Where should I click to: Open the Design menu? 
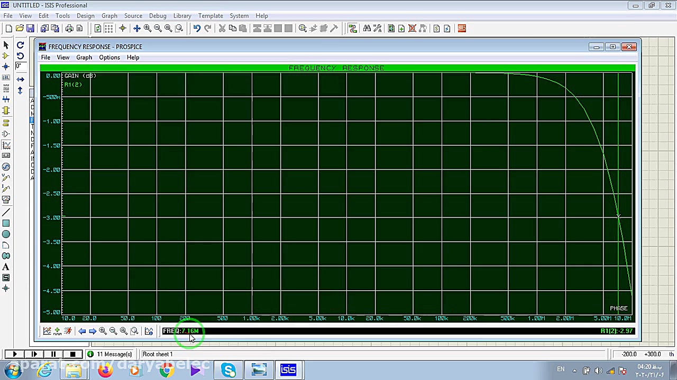tap(85, 16)
